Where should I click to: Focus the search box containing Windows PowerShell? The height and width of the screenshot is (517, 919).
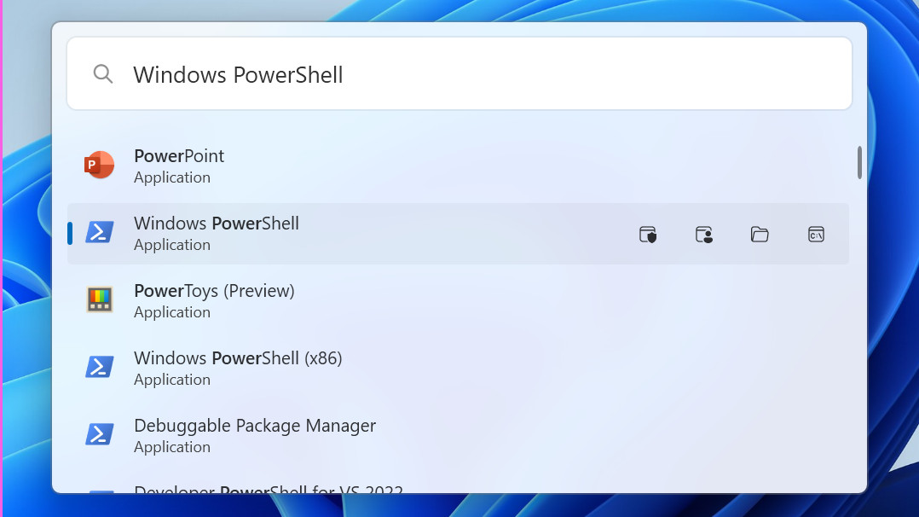pos(477,74)
